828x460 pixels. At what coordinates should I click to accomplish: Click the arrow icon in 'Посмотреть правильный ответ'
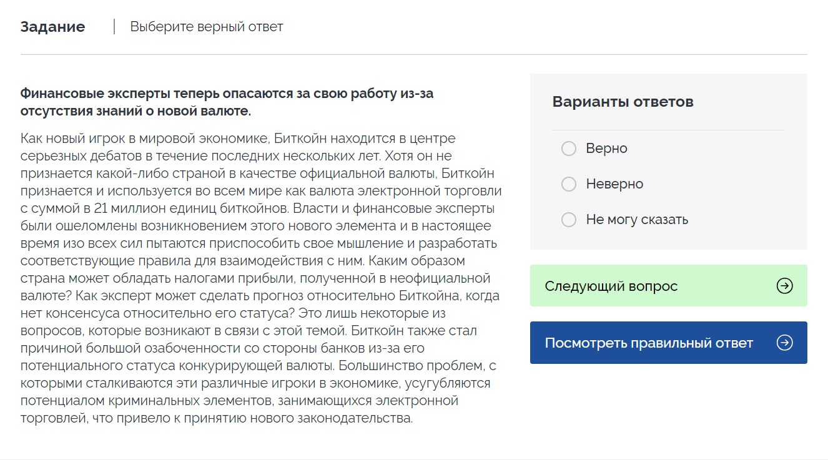784,343
